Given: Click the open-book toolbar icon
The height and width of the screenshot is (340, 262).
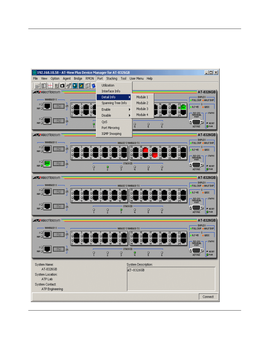Looking at the screenshot, I should click(44, 86).
